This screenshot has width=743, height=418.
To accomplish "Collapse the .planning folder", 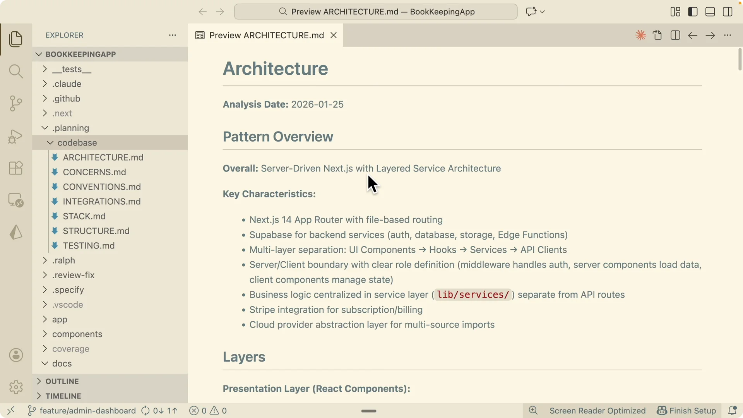I will click(x=110, y=128).
